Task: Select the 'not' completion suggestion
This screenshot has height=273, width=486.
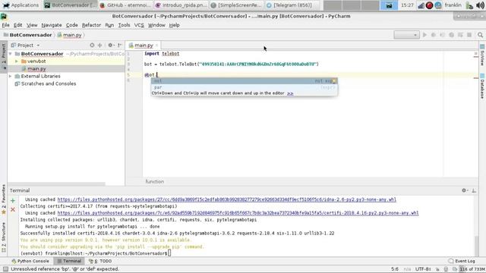Action: click(245, 81)
